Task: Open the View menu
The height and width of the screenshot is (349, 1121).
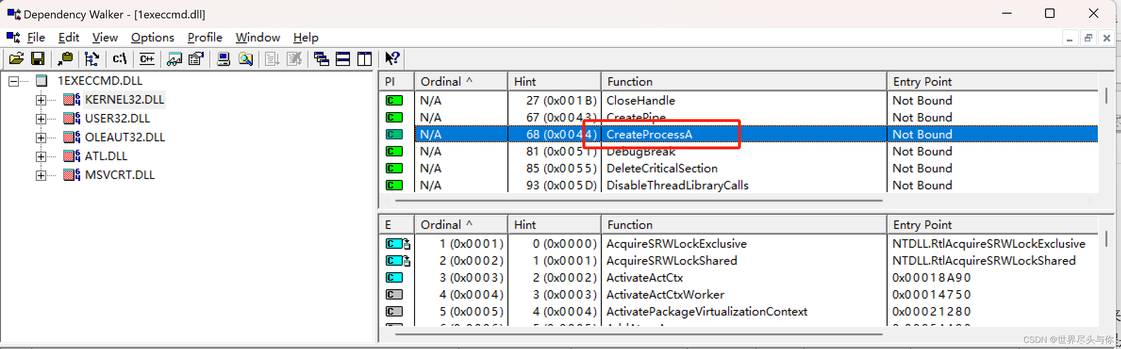Action: [105, 37]
